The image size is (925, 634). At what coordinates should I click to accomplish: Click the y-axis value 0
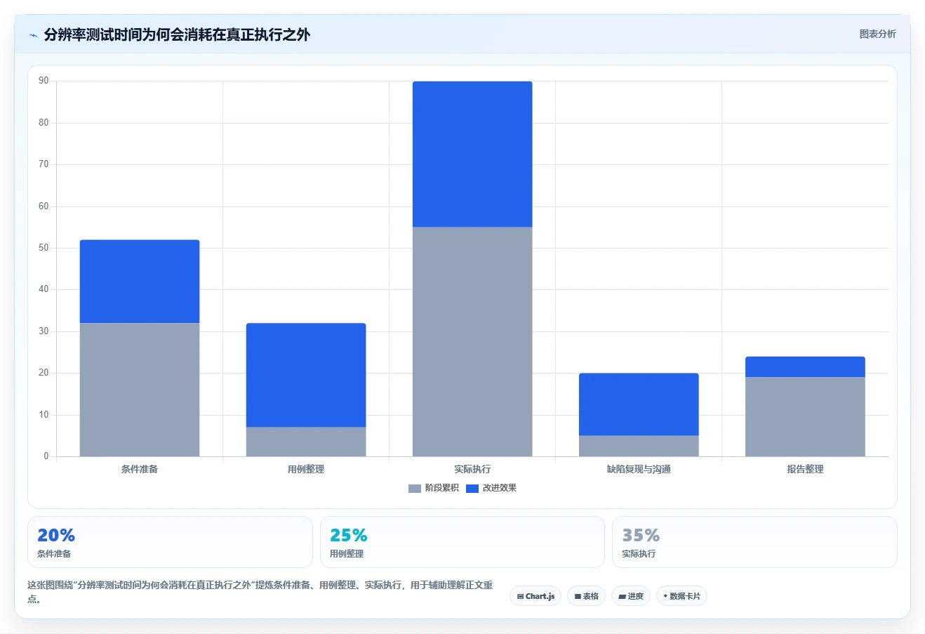[46, 456]
